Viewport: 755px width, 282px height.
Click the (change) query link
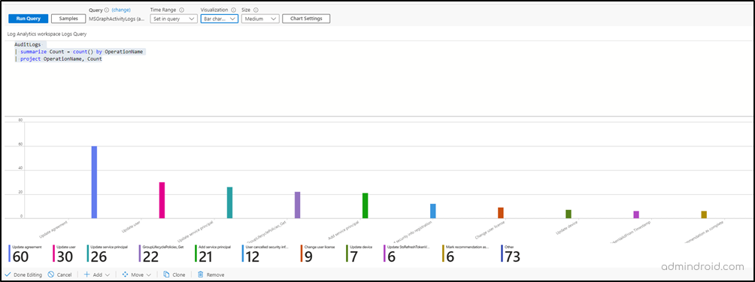121,10
